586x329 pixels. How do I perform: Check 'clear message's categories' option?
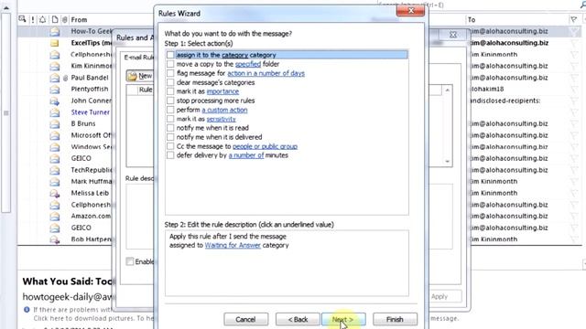coord(170,82)
